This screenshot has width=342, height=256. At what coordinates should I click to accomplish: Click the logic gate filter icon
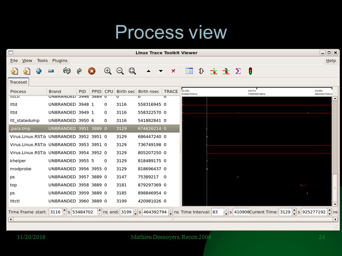201,71
